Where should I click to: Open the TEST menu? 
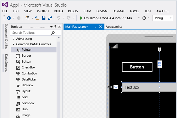pyautogui.click(x=148, y=11)
